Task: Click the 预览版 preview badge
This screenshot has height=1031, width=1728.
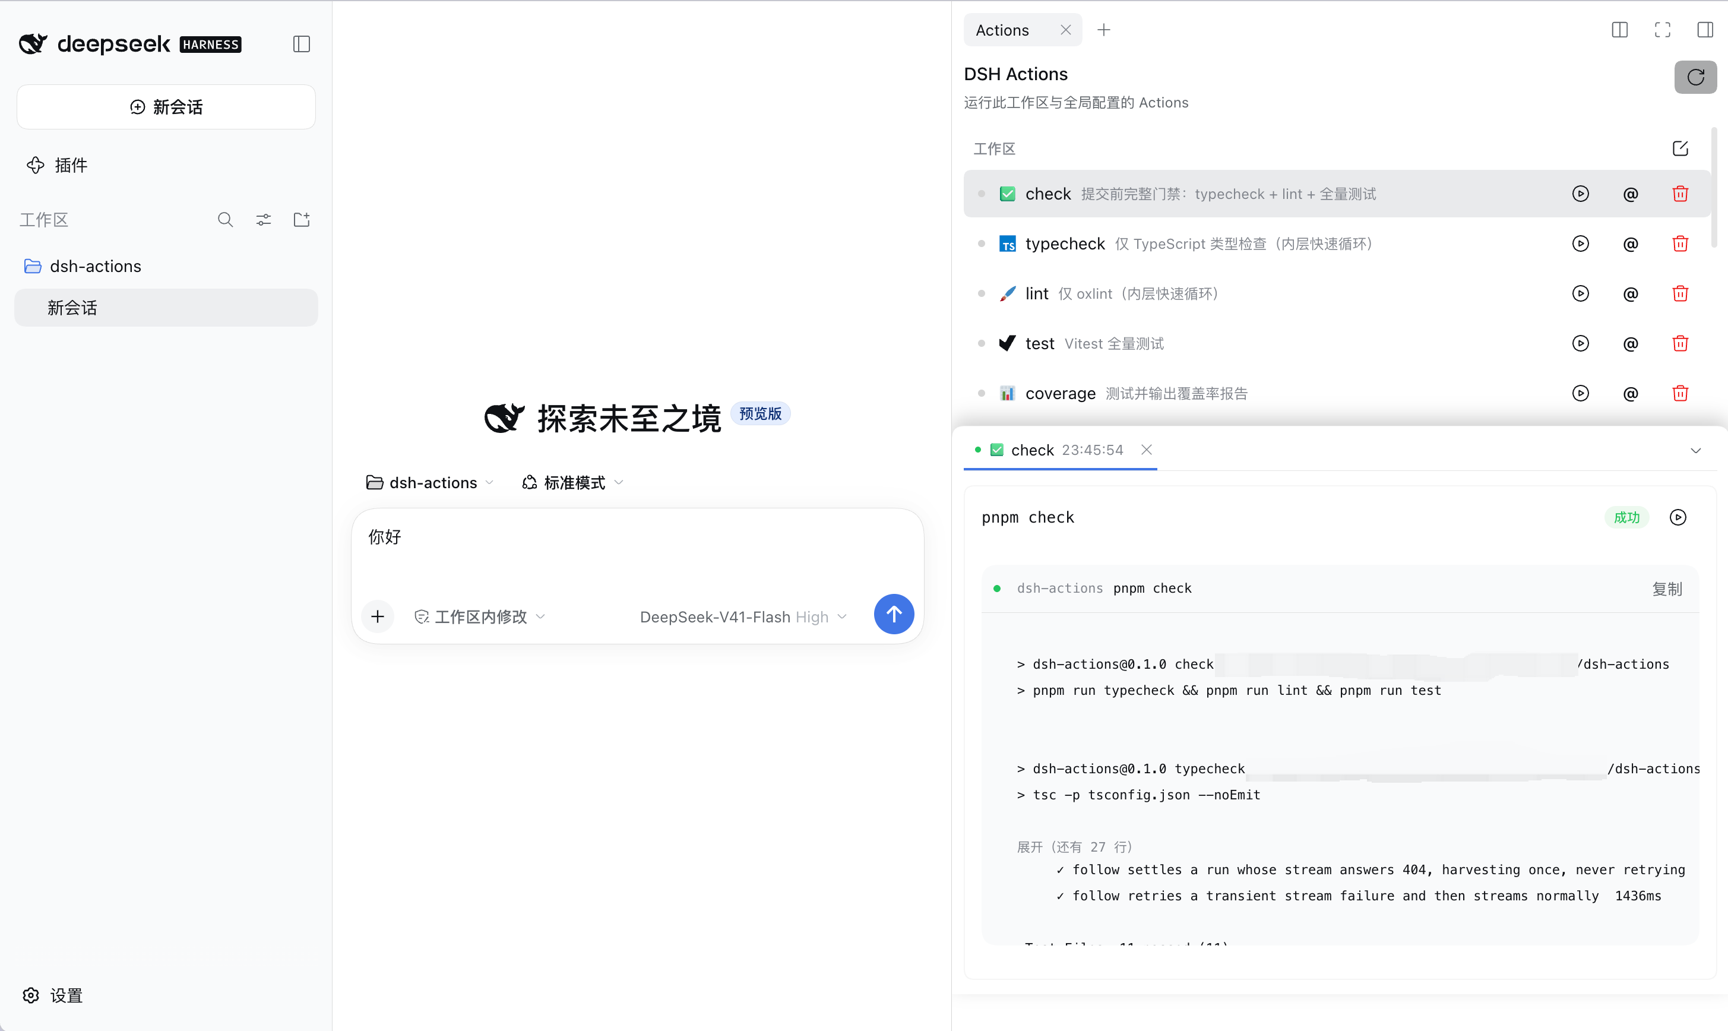Action: 761,414
